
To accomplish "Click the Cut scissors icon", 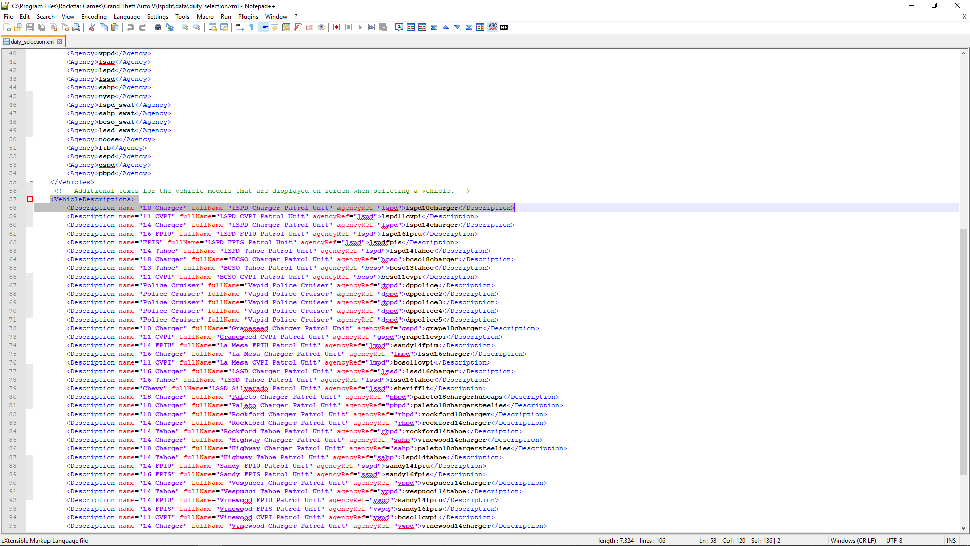I will click(x=92, y=27).
